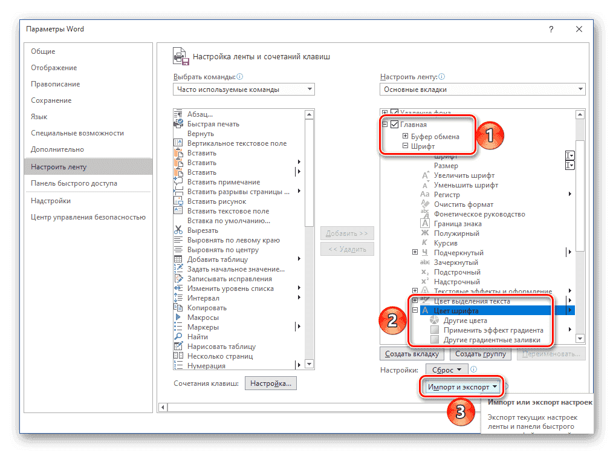Click the horizontal scrollbar left arrow

163,407
